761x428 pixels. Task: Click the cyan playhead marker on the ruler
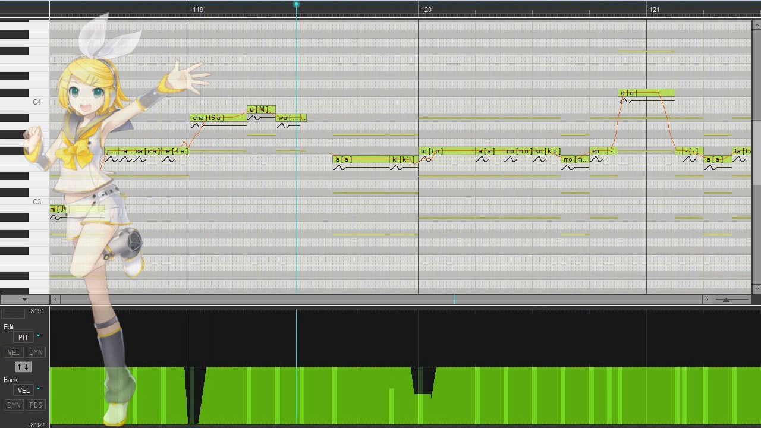pos(296,5)
